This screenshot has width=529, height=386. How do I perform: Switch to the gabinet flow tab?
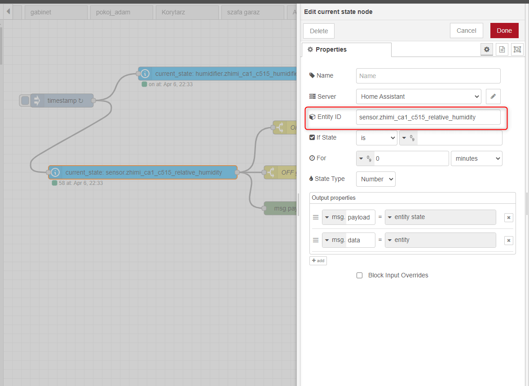tap(56, 12)
